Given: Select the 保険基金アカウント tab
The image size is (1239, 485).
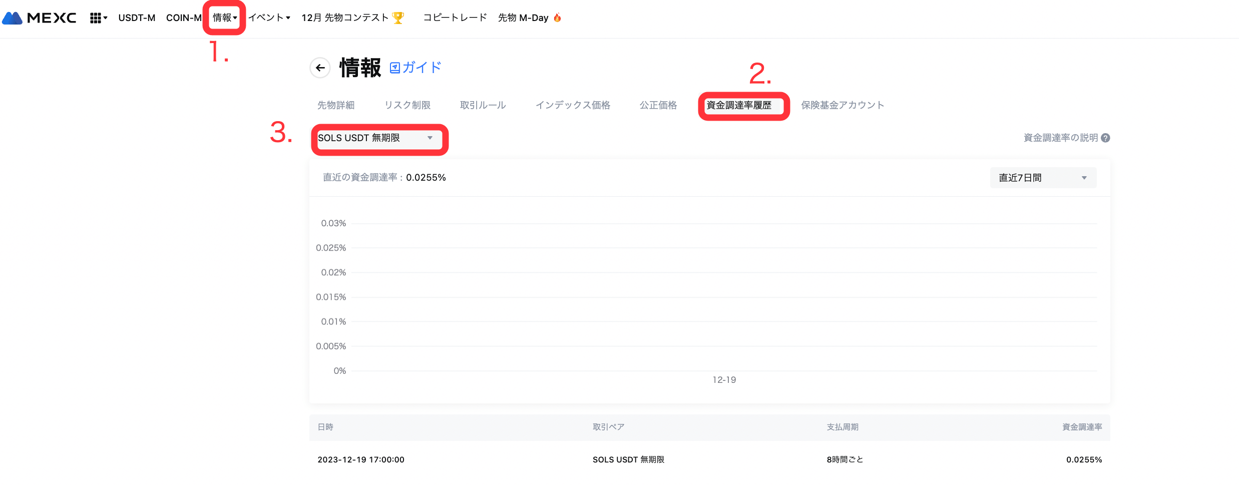Looking at the screenshot, I should [843, 105].
